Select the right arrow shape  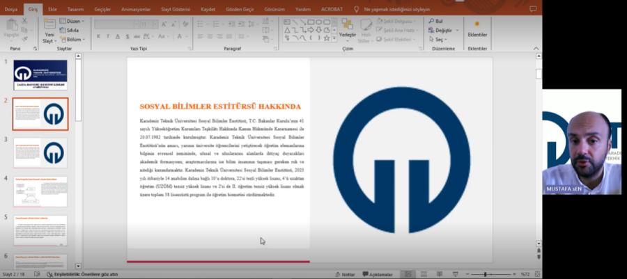point(311,30)
